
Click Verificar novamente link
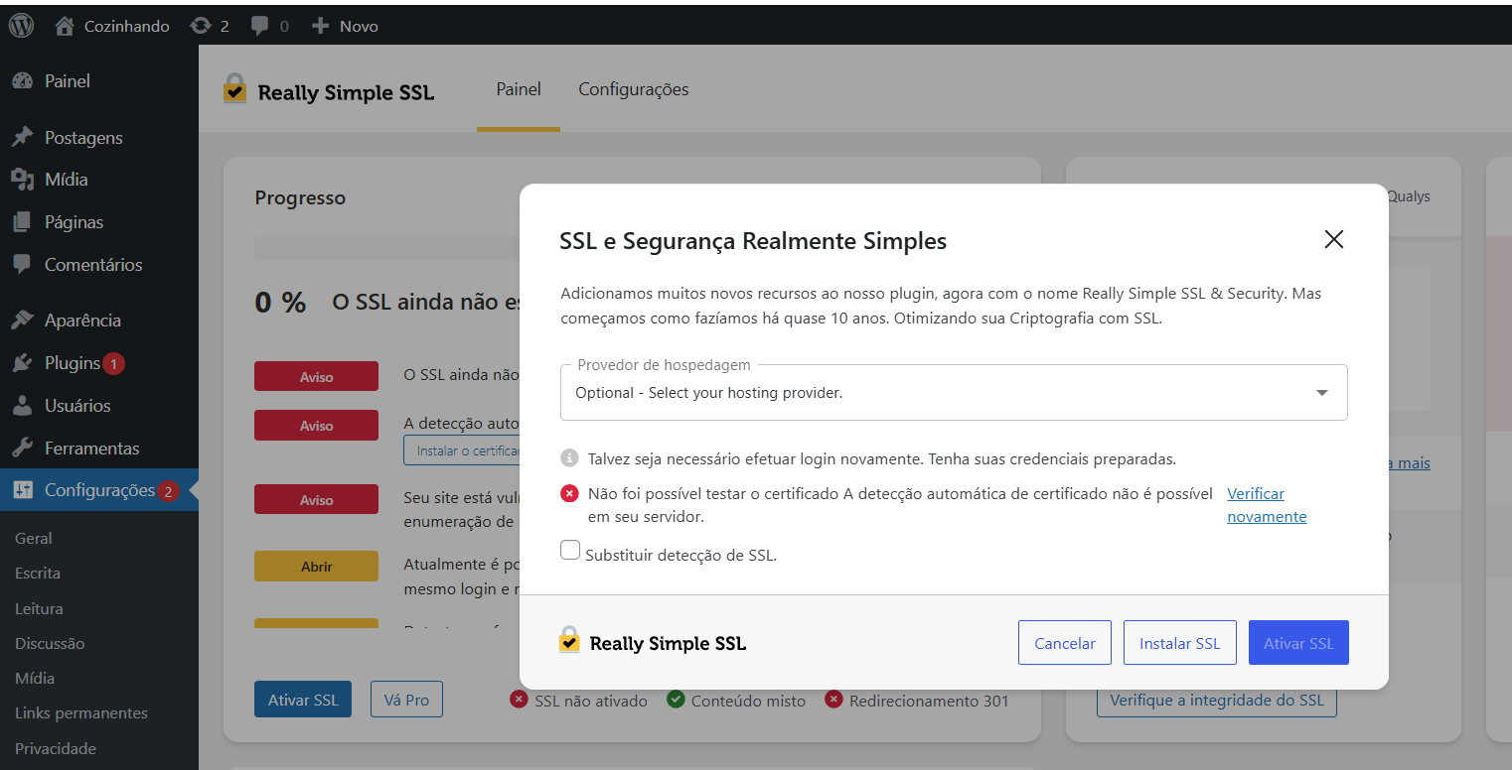pos(1267,505)
